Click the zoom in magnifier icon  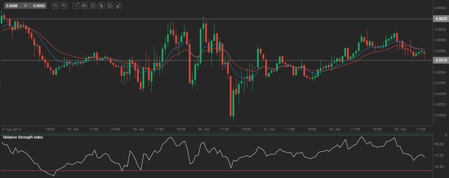[x=64, y=6]
